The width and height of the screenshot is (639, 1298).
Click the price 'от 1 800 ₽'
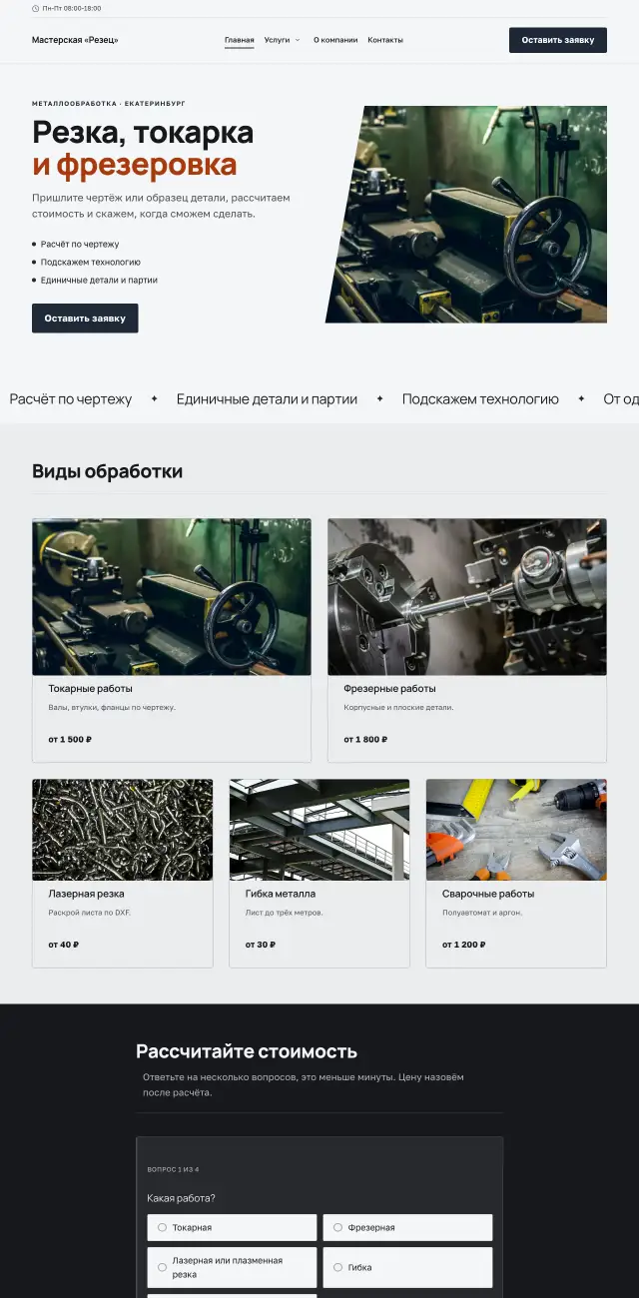365,740
